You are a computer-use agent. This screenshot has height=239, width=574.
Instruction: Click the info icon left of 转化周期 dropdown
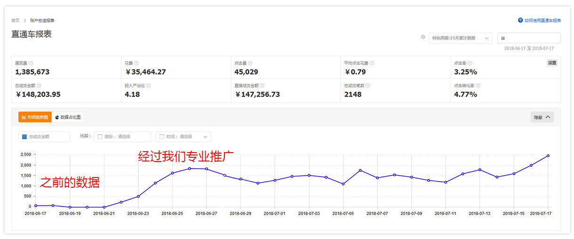point(423,38)
